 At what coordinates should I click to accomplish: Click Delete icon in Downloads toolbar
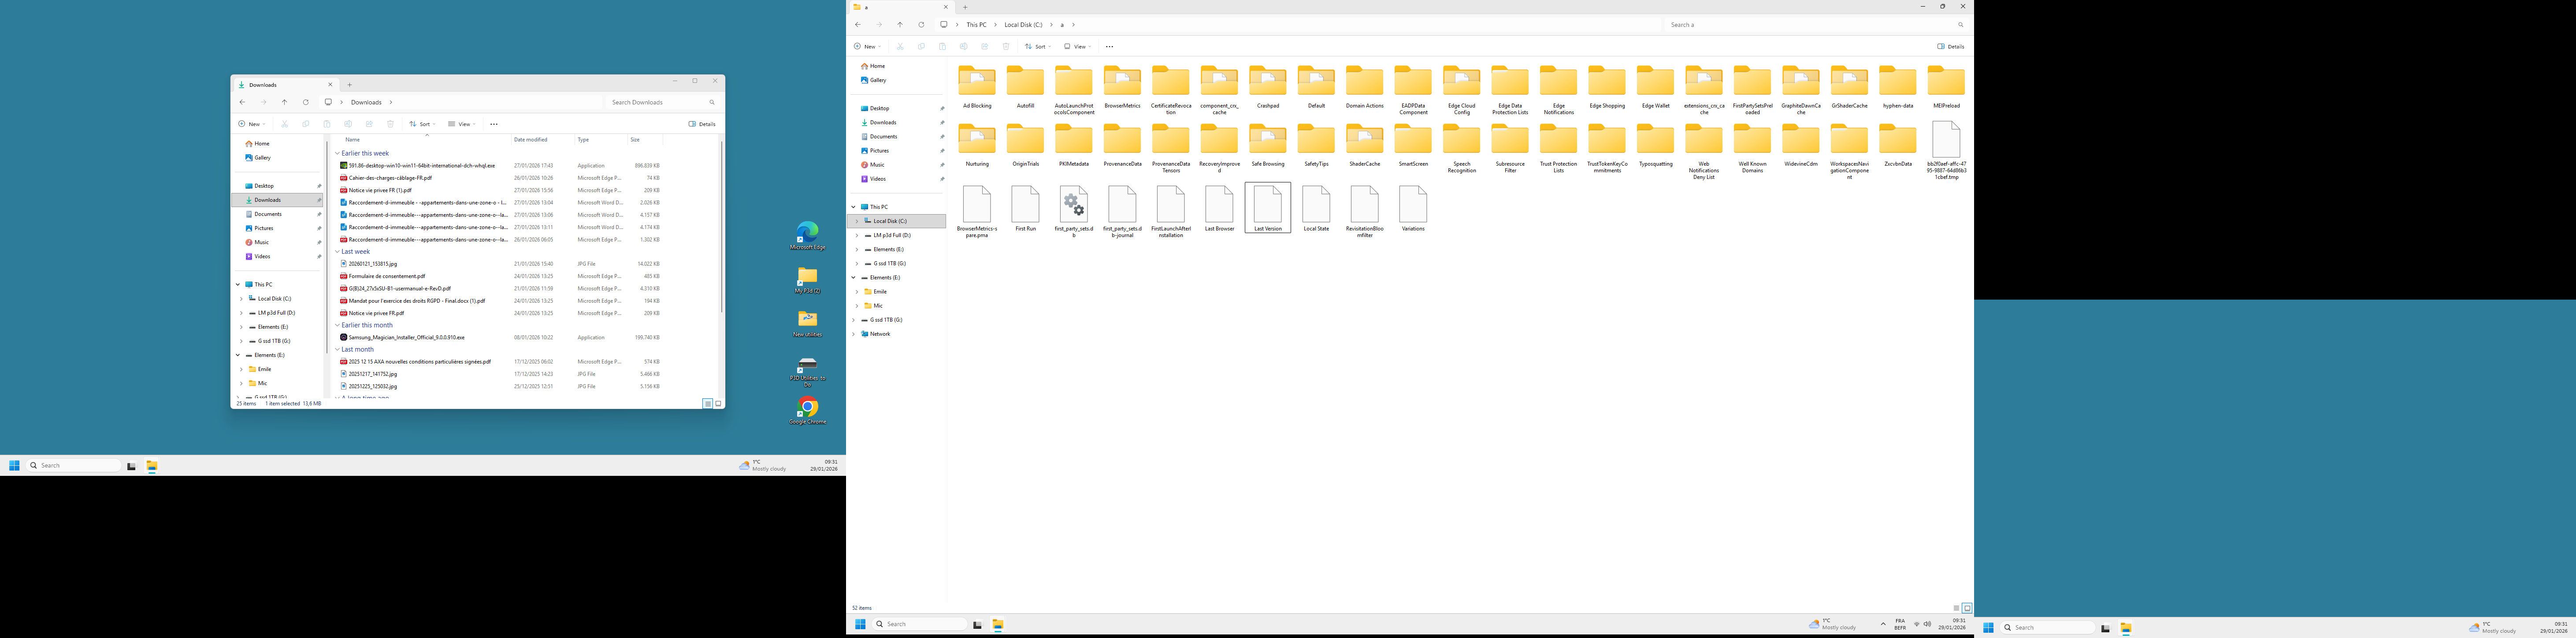click(x=390, y=124)
